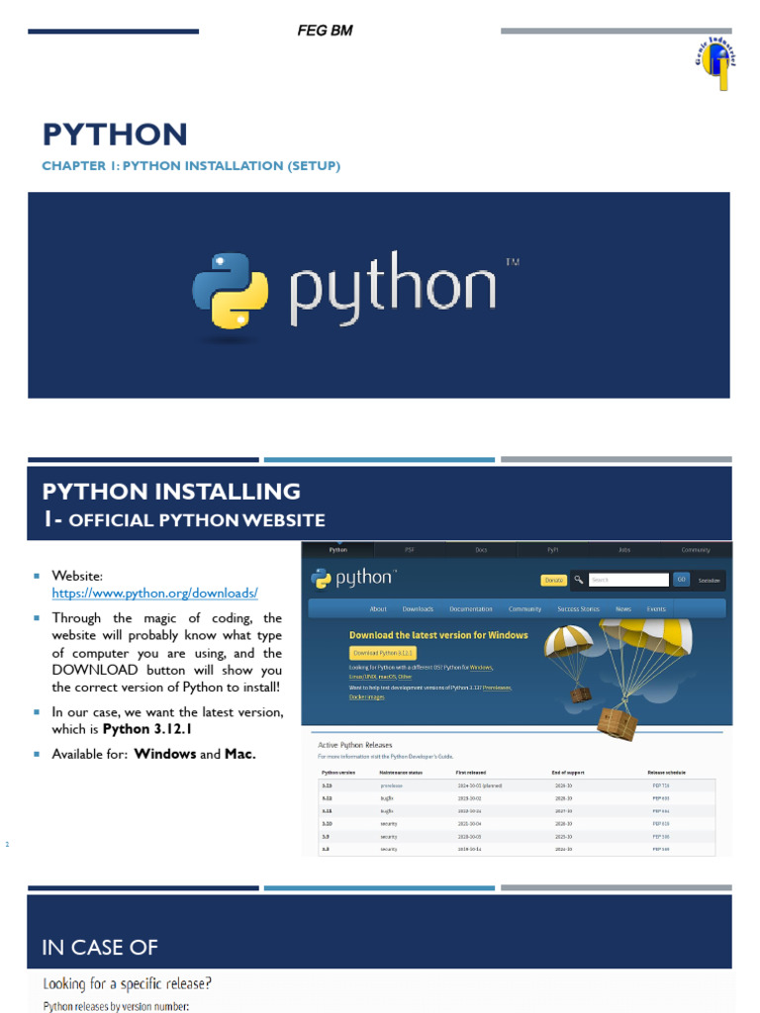The height and width of the screenshot is (1013, 760).
Task: Click the 'PYTHON INSTALLING' slide heading
Action: click(x=171, y=491)
